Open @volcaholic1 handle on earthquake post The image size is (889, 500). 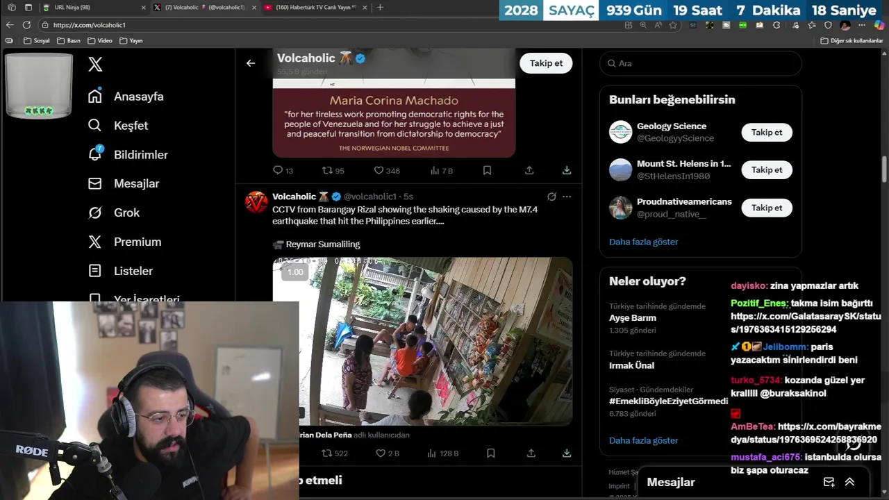point(370,197)
